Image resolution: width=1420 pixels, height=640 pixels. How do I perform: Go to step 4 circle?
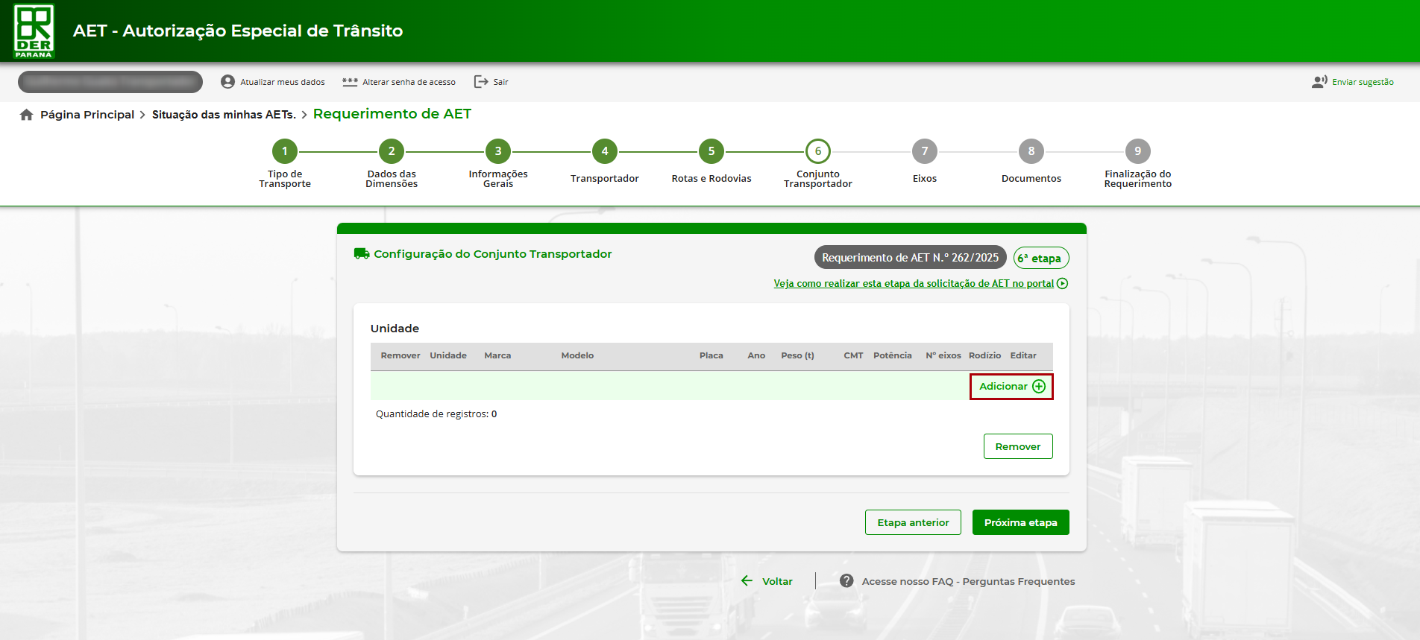605,151
